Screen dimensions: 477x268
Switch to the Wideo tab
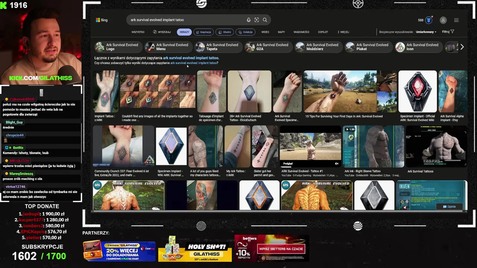coord(265,32)
